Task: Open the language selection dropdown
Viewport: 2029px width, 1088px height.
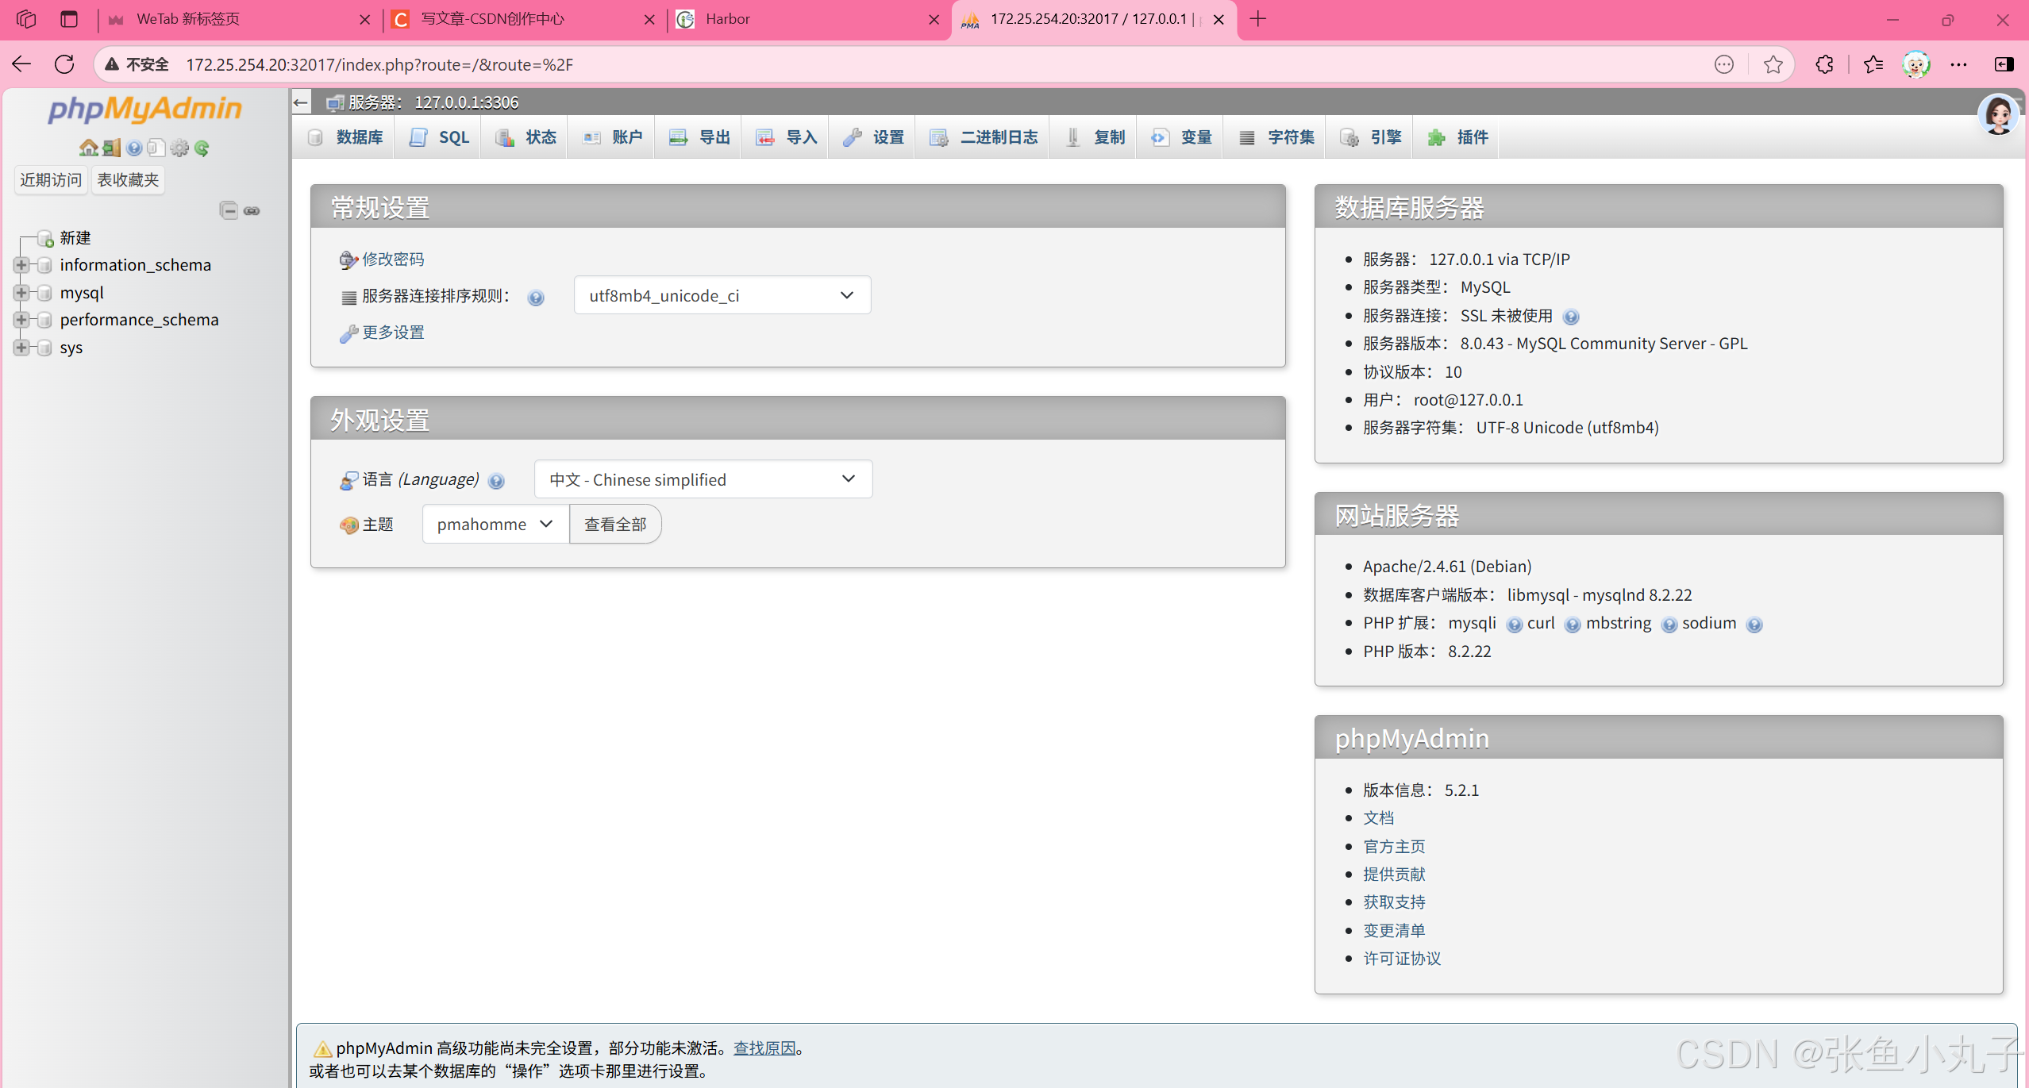Action: 703,479
